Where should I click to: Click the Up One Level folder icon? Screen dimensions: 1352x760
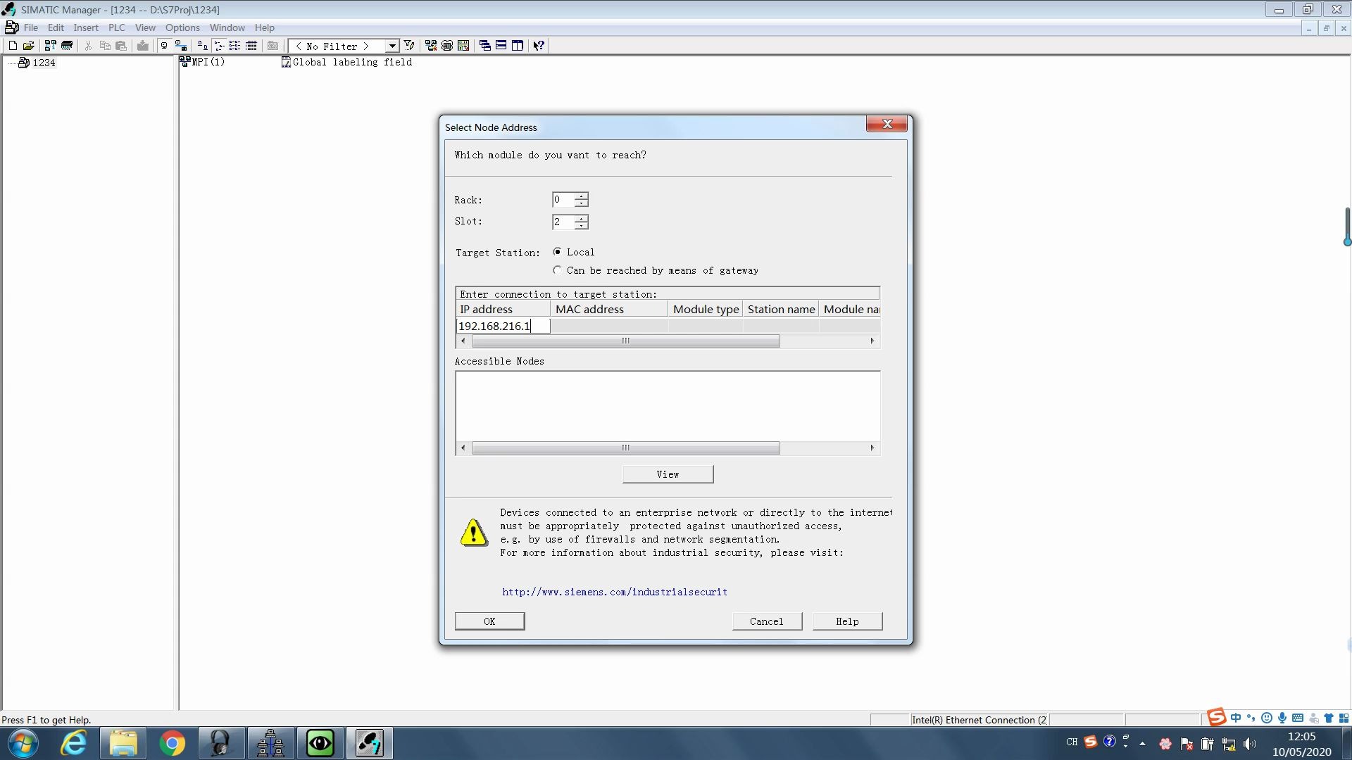[x=273, y=46]
